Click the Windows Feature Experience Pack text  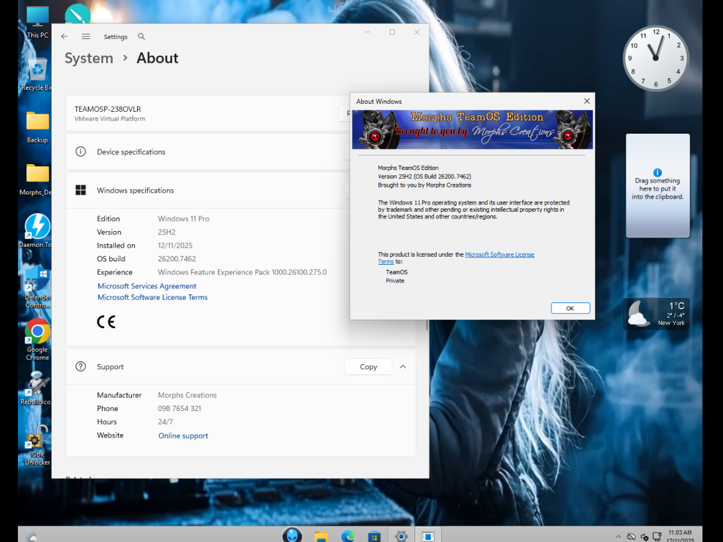pos(242,272)
